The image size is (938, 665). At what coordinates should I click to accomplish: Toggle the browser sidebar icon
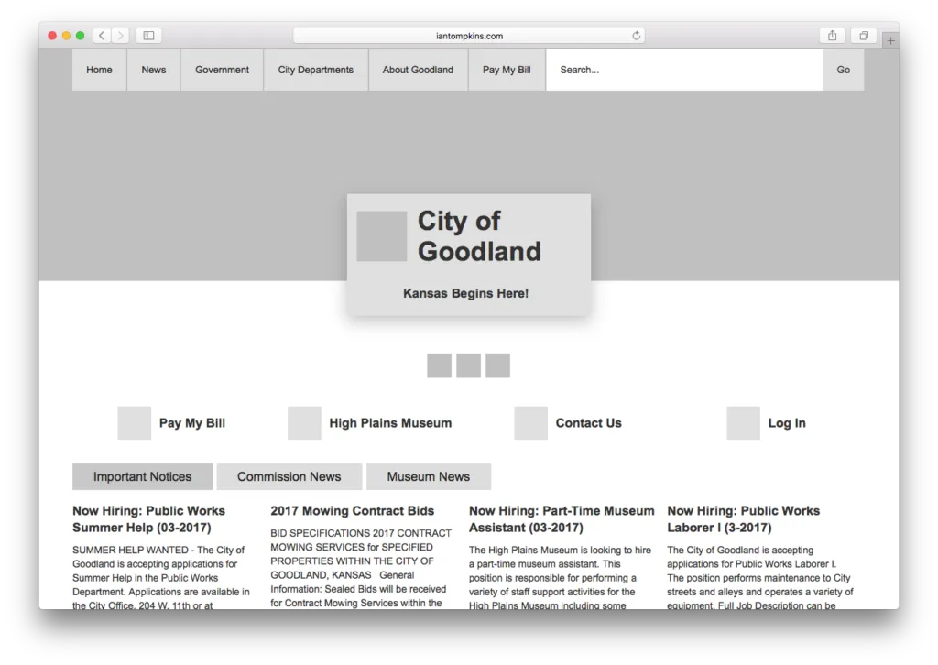pyautogui.click(x=147, y=35)
